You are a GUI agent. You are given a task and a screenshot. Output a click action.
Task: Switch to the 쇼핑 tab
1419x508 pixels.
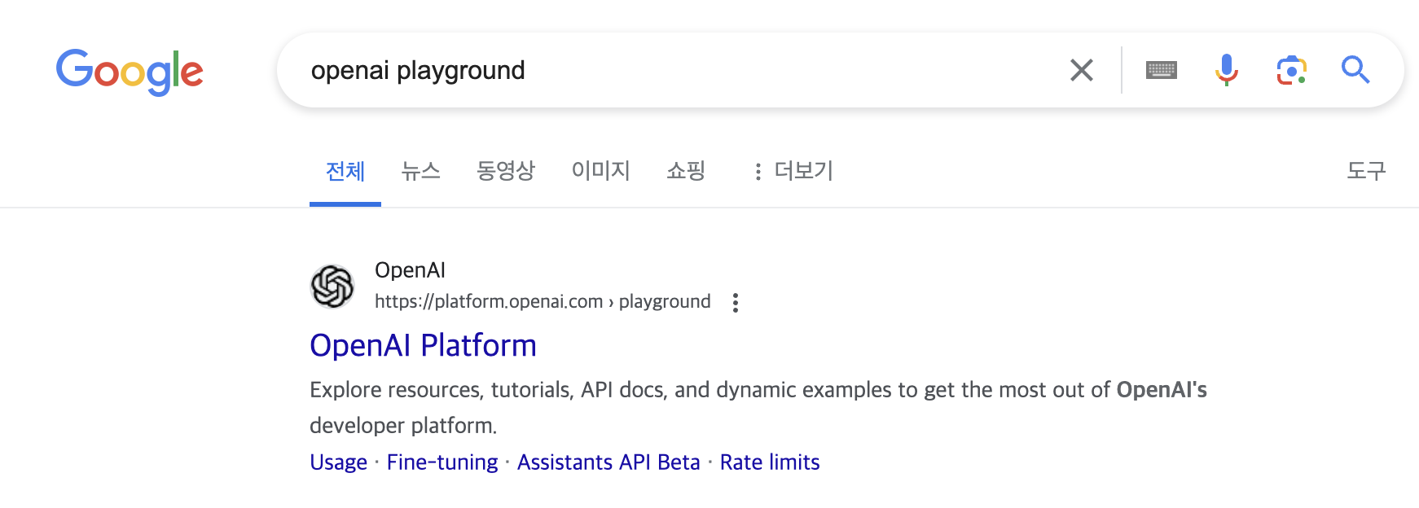pos(686,171)
